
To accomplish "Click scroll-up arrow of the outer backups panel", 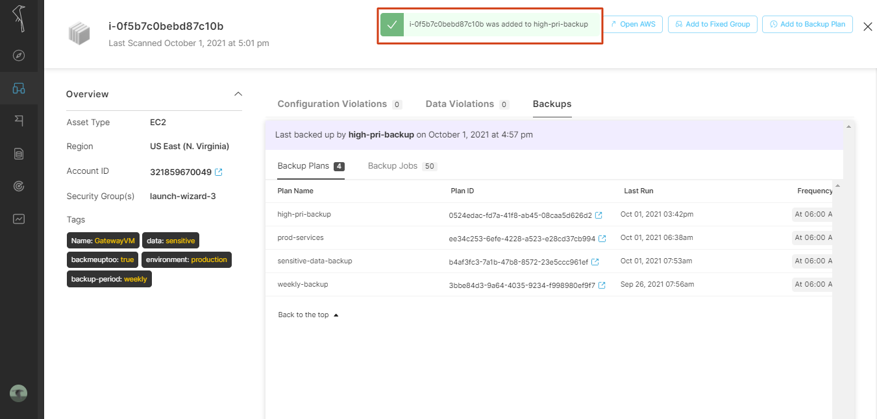I will point(848,127).
